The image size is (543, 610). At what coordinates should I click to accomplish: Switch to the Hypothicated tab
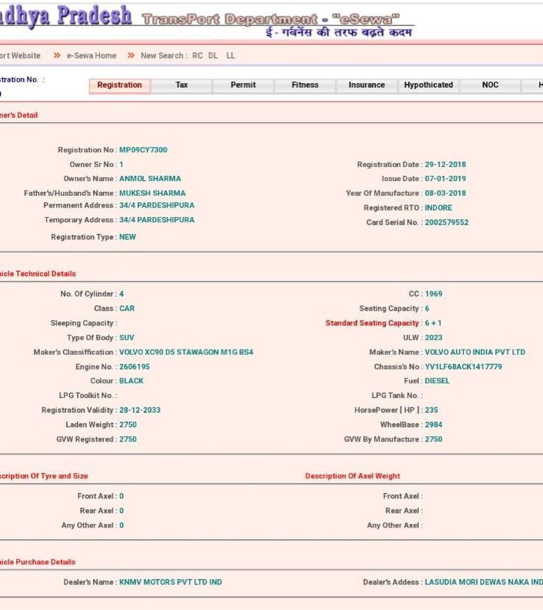[428, 85]
